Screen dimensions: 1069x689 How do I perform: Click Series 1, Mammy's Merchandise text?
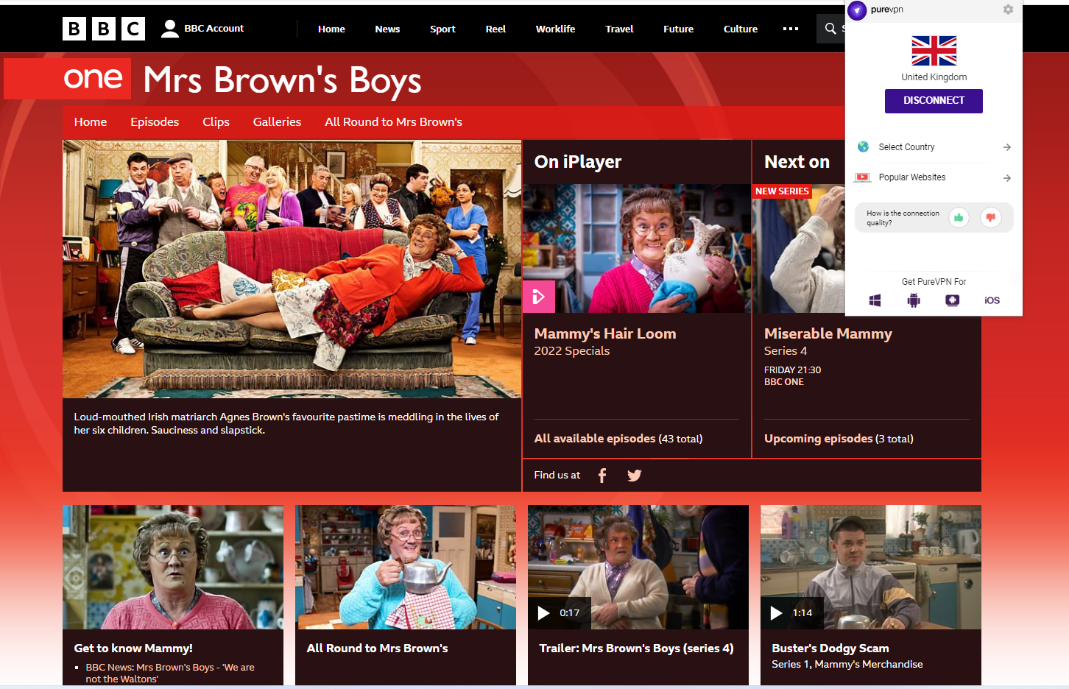click(847, 665)
